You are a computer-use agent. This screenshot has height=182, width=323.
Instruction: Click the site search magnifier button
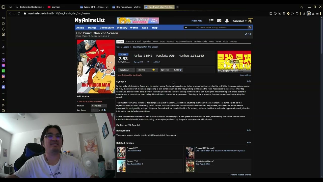click(250, 28)
